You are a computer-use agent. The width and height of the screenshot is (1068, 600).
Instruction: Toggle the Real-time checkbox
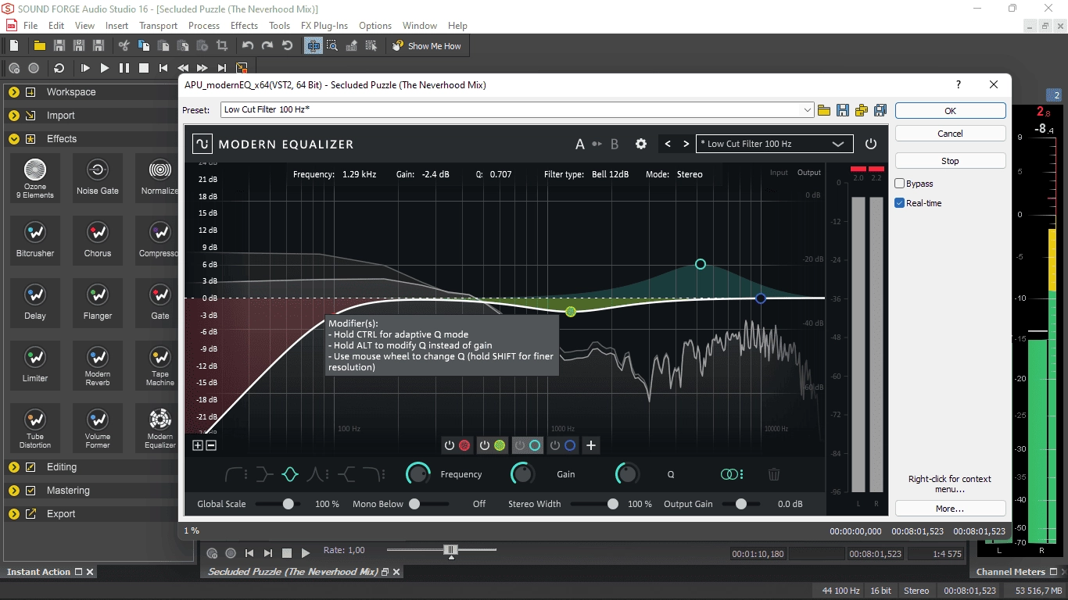click(x=900, y=203)
